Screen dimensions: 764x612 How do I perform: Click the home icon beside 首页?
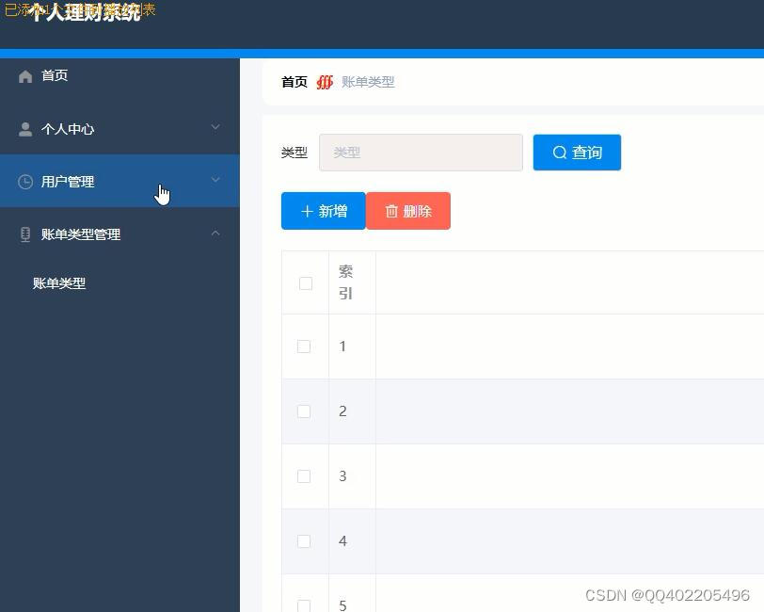coord(24,75)
